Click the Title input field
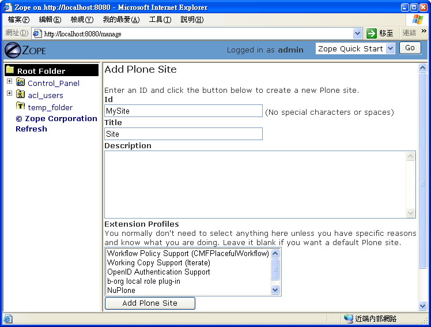This screenshot has height=327, width=431. (184, 134)
